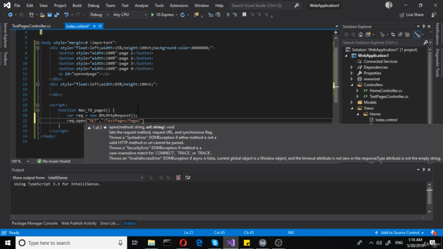Click the Output panel vertical scrollbar
Viewport: 443px width, 249px height.
coord(429,198)
